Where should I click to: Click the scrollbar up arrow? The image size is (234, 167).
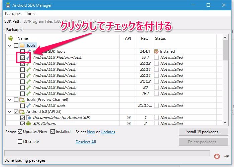pyautogui.click(x=225, y=37)
